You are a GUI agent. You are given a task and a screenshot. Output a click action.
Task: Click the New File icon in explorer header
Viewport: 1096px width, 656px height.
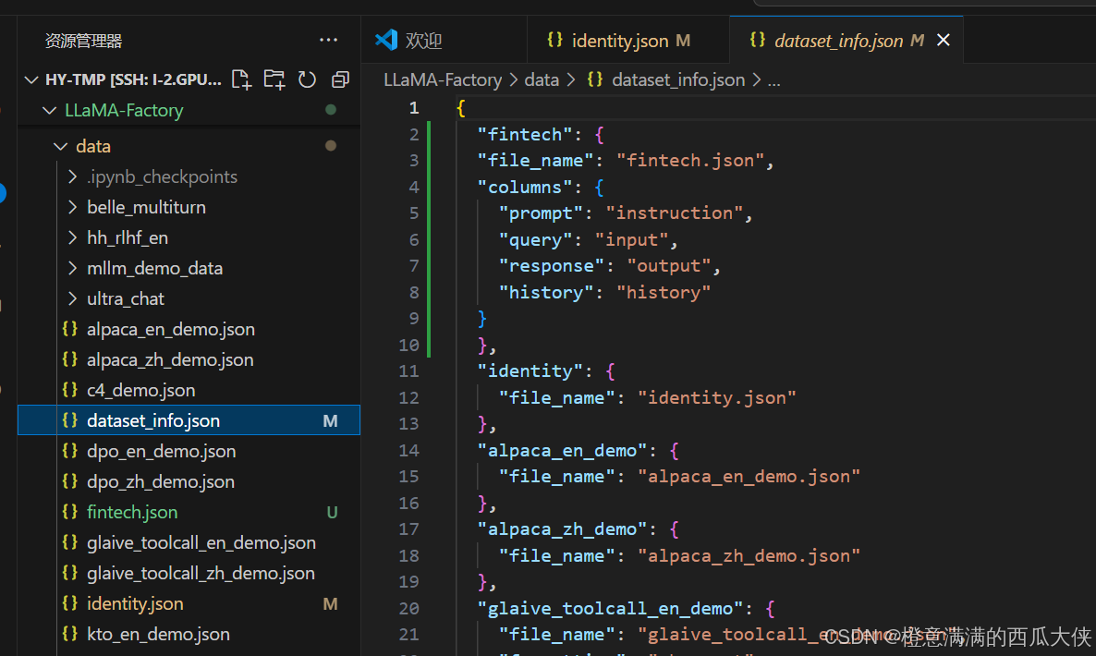(241, 79)
